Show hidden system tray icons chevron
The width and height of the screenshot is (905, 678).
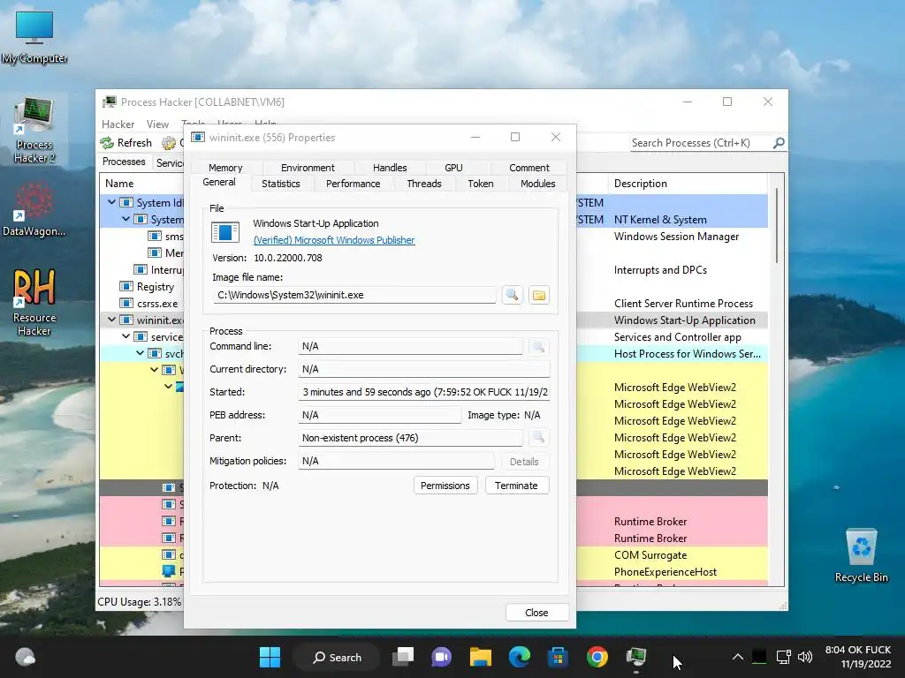click(x=738, y=657)
